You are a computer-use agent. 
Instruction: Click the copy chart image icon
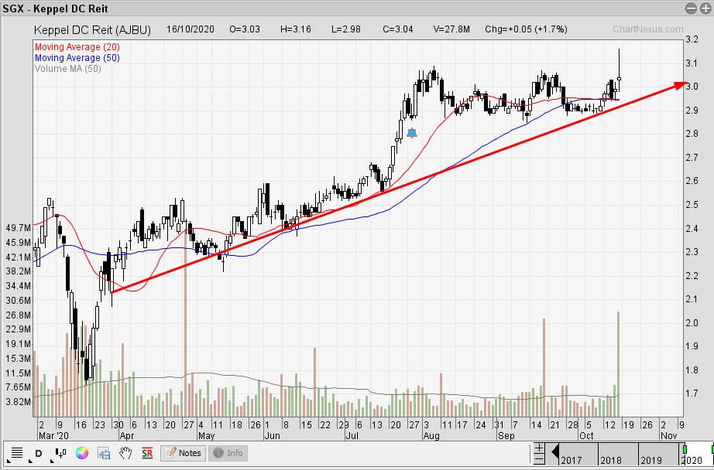coord(104,452)
